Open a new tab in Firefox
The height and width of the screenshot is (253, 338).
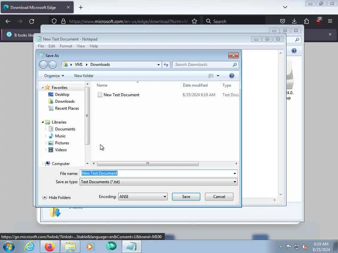81,7
